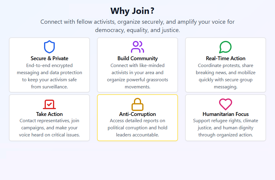Click the end-to-end encrypted messaging description

49,76
